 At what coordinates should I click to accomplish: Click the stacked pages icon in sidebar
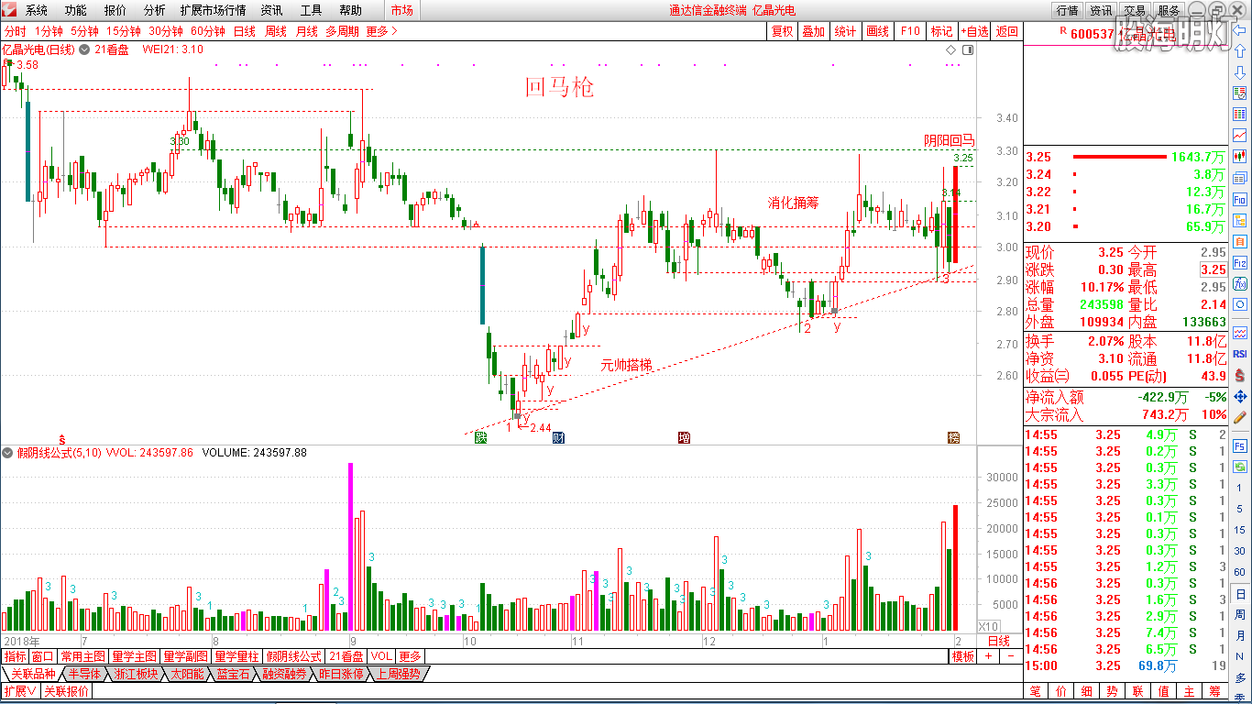pyautogui.click(x=1240, y=178)
